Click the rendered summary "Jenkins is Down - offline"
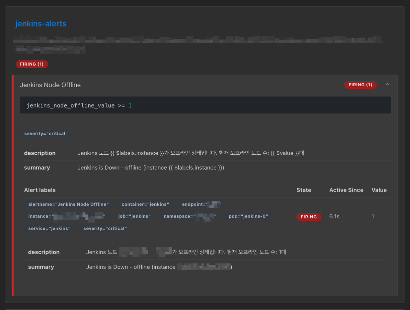This screenshot has width=410, height=310. click(159, 267)
